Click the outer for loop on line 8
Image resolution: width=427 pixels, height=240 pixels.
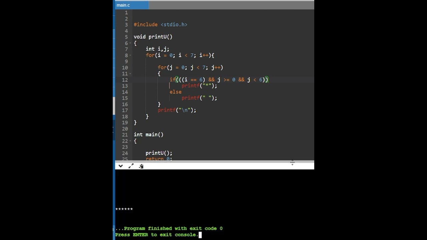[x=180, y=55]
